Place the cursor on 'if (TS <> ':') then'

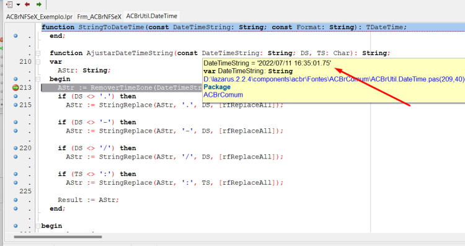pyautogui.click(x=97, y=174)
